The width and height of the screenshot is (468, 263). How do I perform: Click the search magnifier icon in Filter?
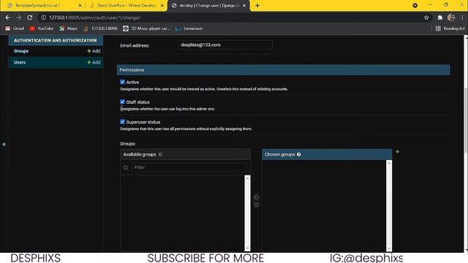pyautogui.click(x=126, y=168)
